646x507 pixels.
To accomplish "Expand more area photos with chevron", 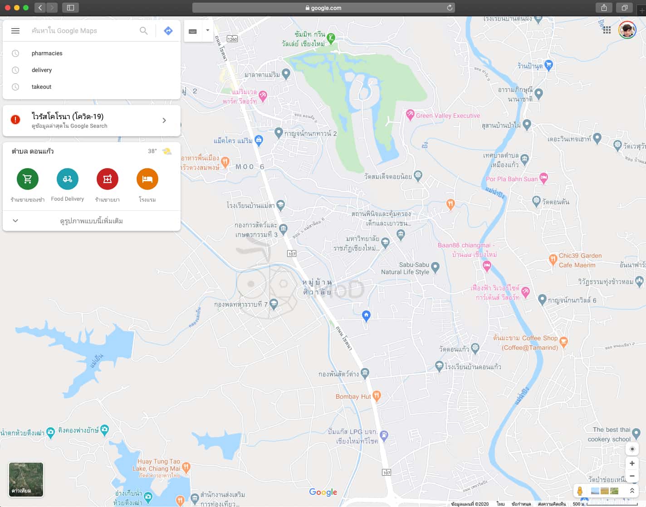I will [x=15, y=221].
